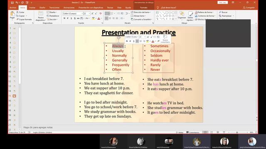Click Convertir a SmartArt

141,19
